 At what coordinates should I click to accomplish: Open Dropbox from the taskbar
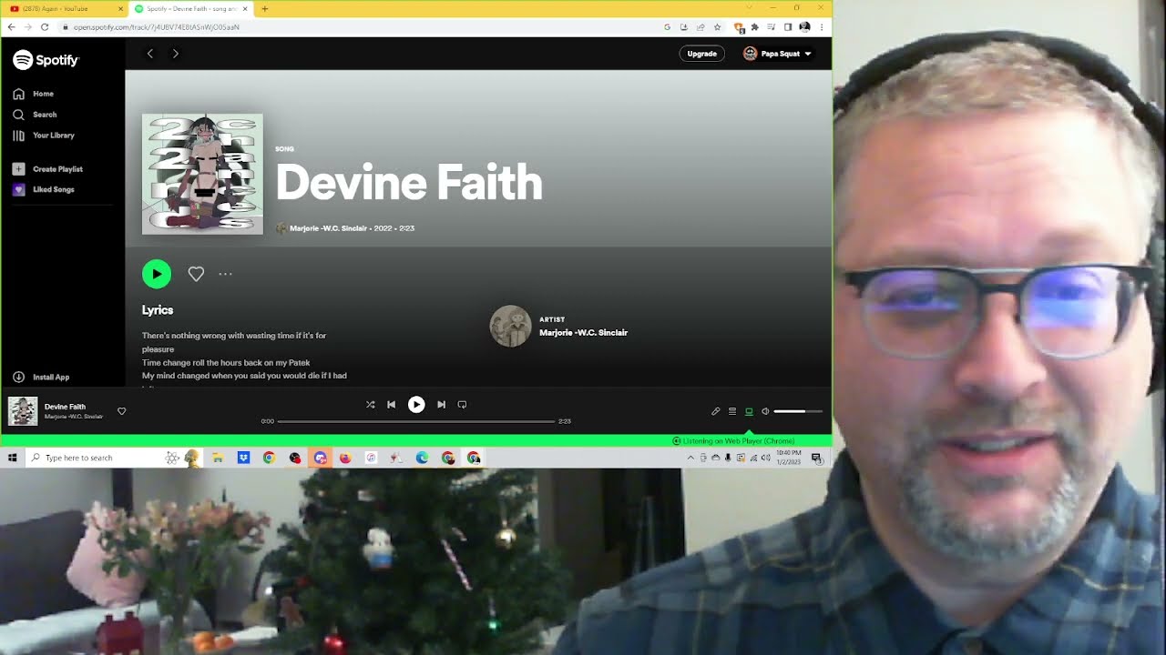click(x=243, y=458)
